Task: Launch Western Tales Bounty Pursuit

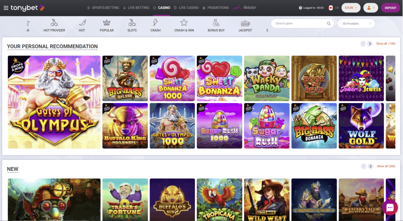Action: 361,200
